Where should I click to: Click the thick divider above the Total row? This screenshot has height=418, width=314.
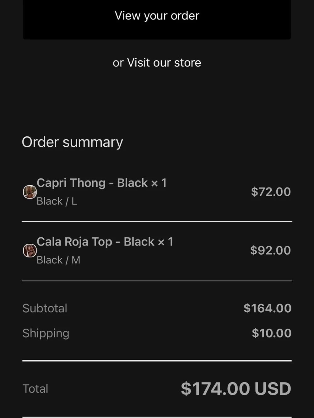click(x=157, y=361)
